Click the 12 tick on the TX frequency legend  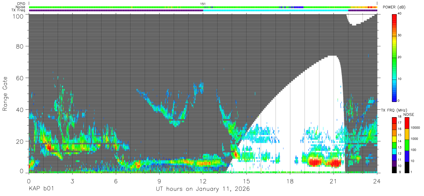[399, 153]
